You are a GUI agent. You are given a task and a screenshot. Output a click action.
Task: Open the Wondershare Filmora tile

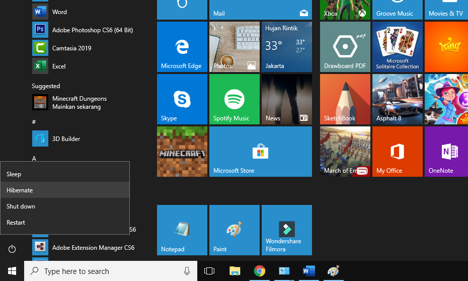coord(286,230)
